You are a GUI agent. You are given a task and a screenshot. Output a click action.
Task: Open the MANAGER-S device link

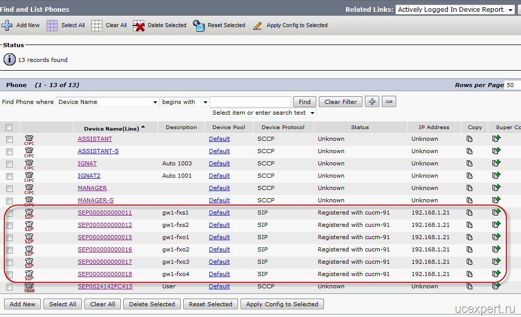(95, 200)
